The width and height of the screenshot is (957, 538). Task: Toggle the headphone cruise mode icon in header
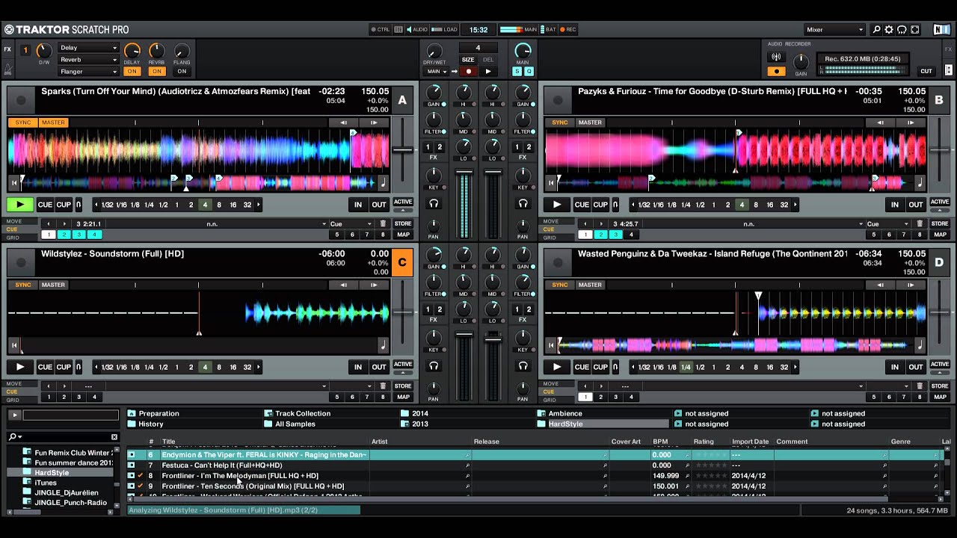pyautogui.click(x=902, y=30)
